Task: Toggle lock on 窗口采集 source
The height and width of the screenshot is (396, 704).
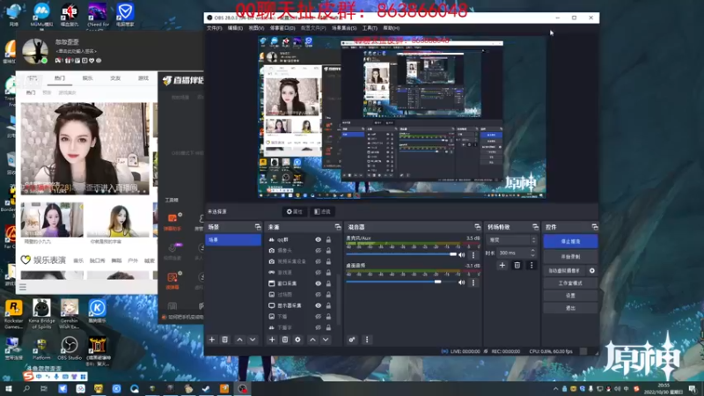Action: tap(328, 283)
